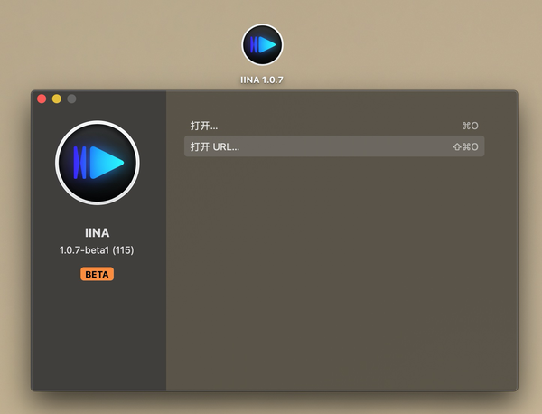The image size is (542, 414).
Task: Click the version text 1.0.7-beta1 (115)
Action: [97, 250]
